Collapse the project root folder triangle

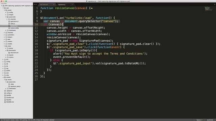pos(2,6)
